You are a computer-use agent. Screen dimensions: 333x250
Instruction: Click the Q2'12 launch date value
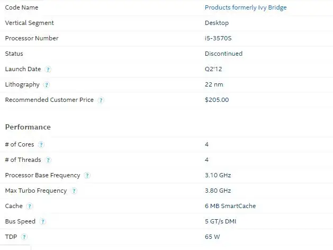coord(213,69)
